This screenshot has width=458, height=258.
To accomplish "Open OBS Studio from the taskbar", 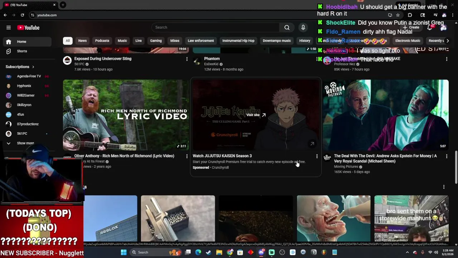I will coord(282,252).
